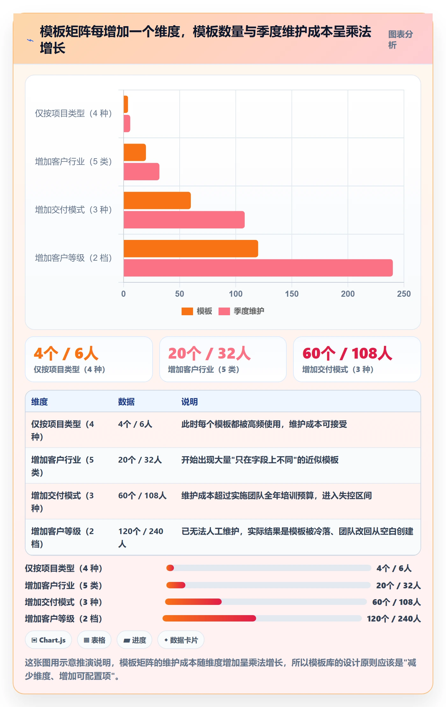Click the 维度 column header
446x707 pixels.
click(x=40, y=402)
